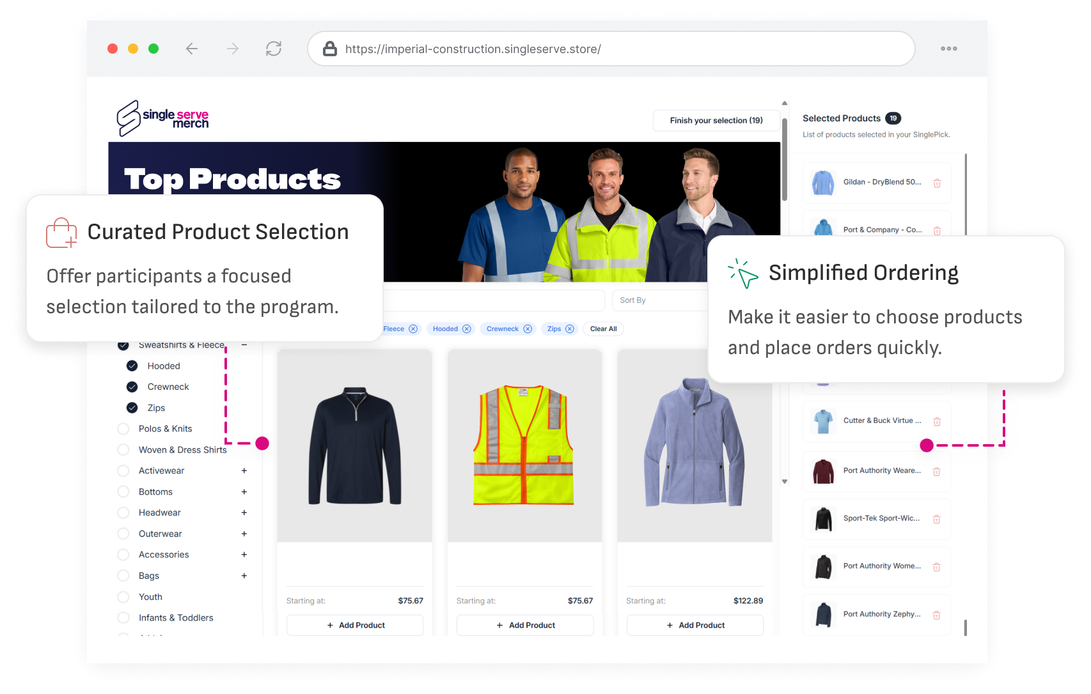
Task: Remove the Hooded filter chip
Action: (x=467, y=329)
